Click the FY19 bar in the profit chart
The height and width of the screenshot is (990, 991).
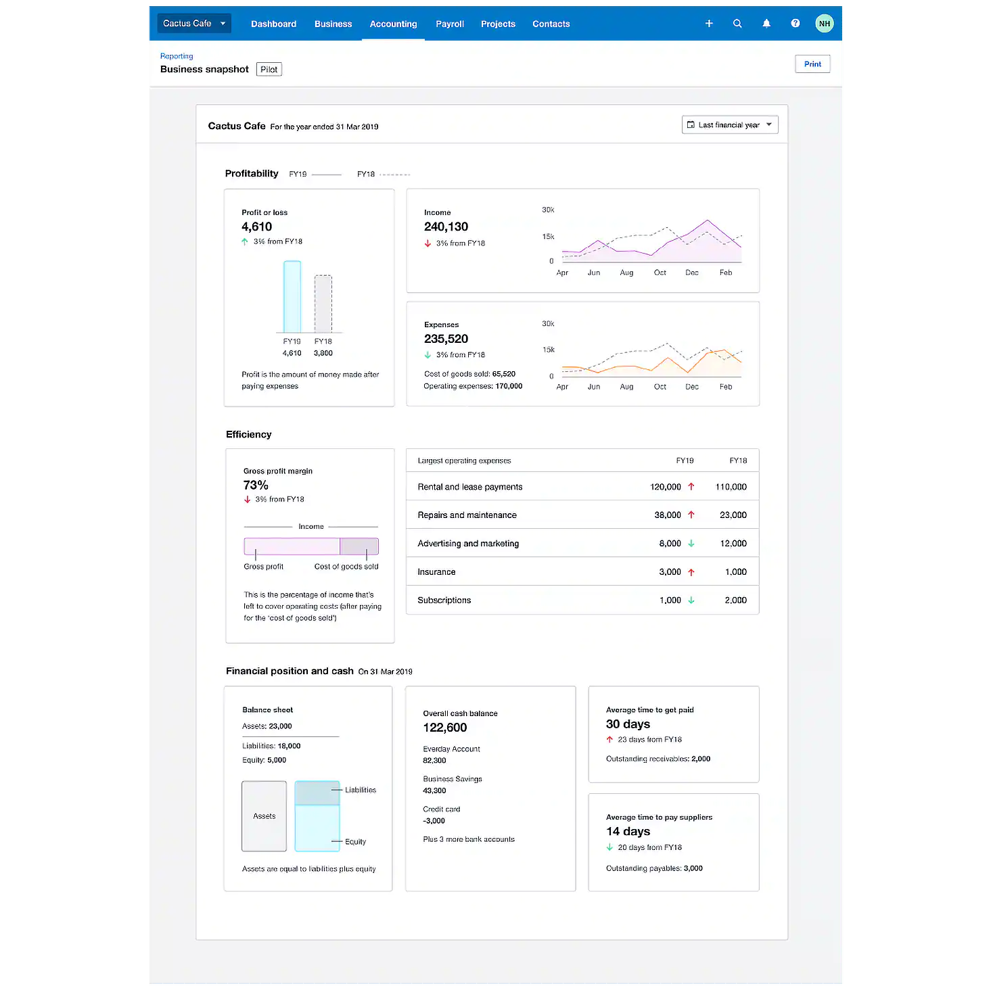click(x=291, y=298)
